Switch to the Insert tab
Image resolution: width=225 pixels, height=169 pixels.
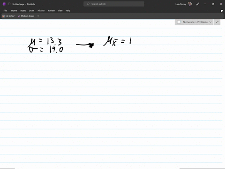23,11
